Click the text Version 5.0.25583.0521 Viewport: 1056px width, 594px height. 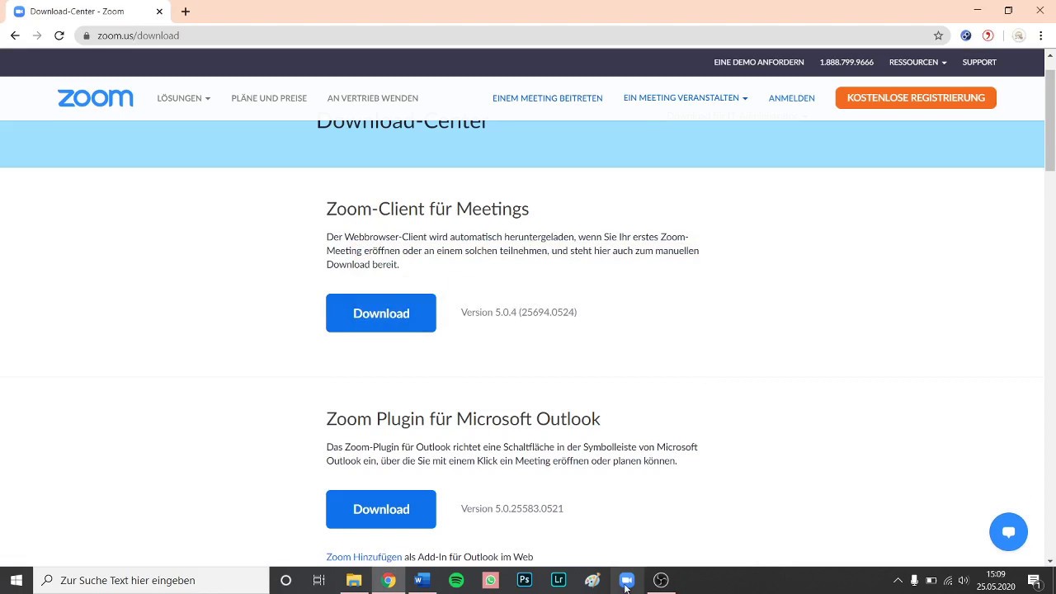click(x=512, y=508)
